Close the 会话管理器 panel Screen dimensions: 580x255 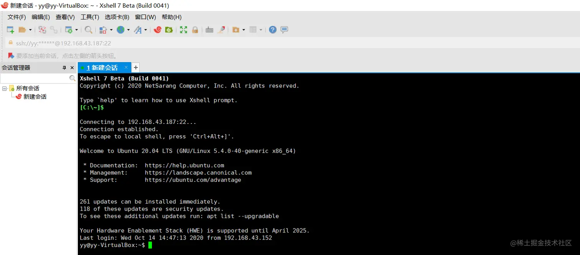(x=72, y=68)
